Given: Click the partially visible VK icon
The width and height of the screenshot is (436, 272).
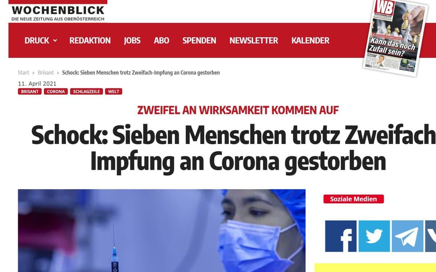Looking at the screenshot, I should click(431, 236).
